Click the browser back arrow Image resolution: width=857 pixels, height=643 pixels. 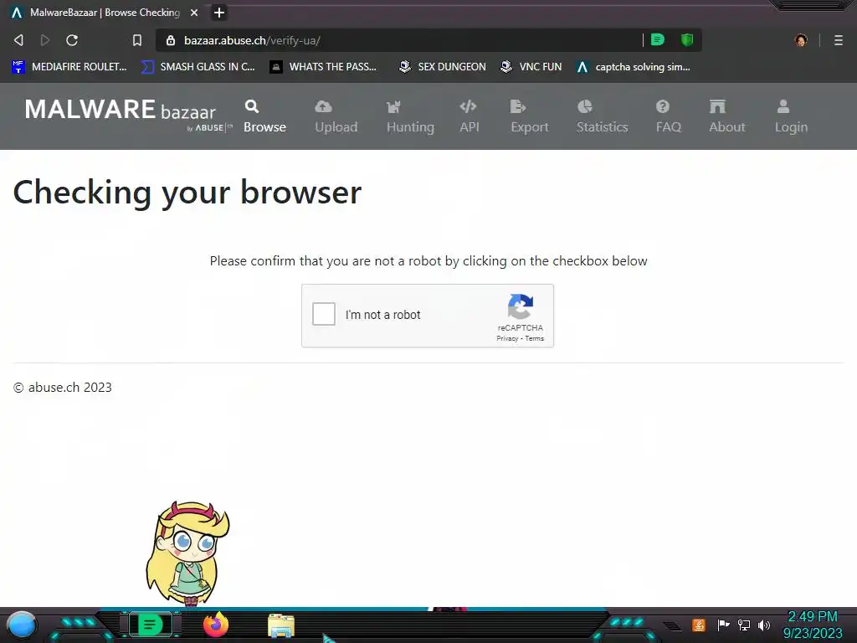pos(18,40)
